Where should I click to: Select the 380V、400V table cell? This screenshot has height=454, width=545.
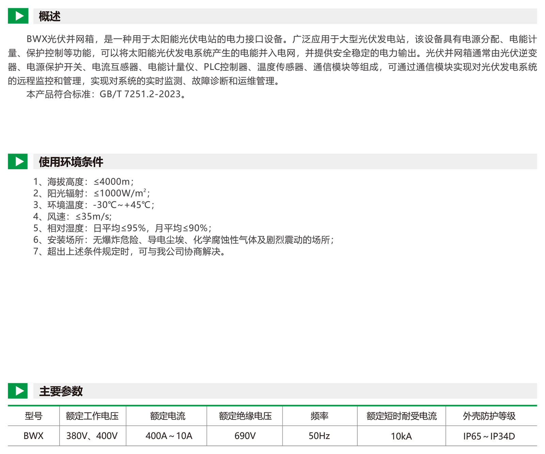(x=92, y=436)
